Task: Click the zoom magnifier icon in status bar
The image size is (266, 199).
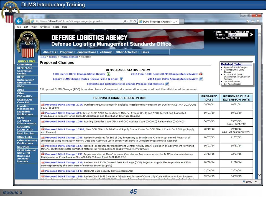Action: click(x=244, y=182)
